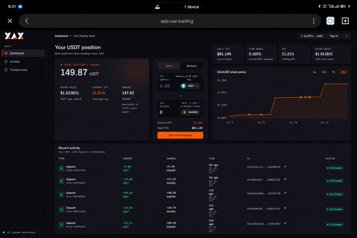Click the AMOUNT column header
Screen dimensions: 357x238
click(x=128, y=159)
